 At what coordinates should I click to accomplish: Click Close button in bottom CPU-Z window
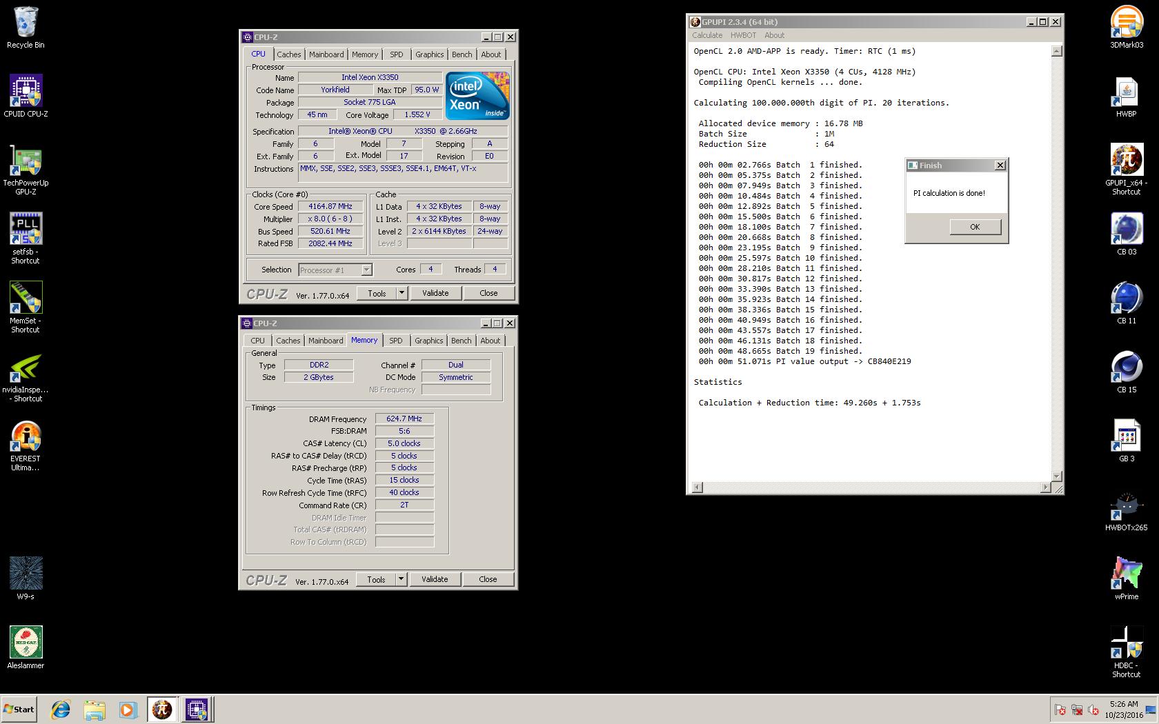[488, 579]
